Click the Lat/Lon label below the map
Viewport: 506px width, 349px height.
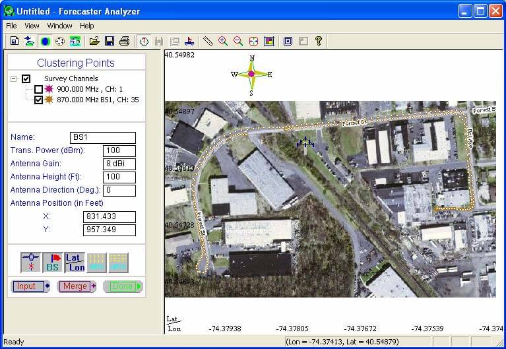click(174, 324)
